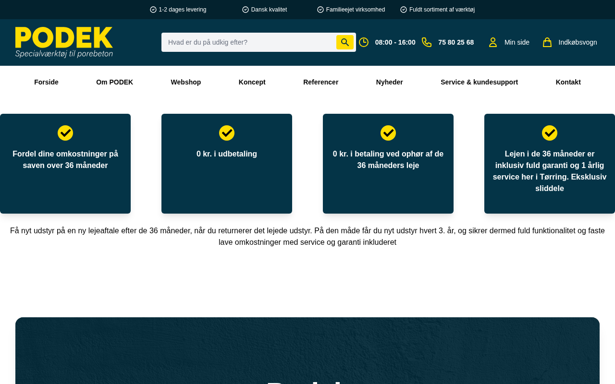Open the Om PODEK menu item

[114, 82]
